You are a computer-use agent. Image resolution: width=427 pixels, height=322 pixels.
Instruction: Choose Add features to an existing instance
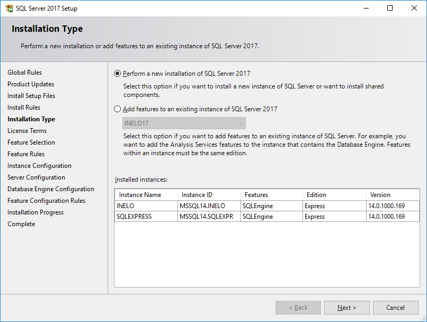[118, 109]
